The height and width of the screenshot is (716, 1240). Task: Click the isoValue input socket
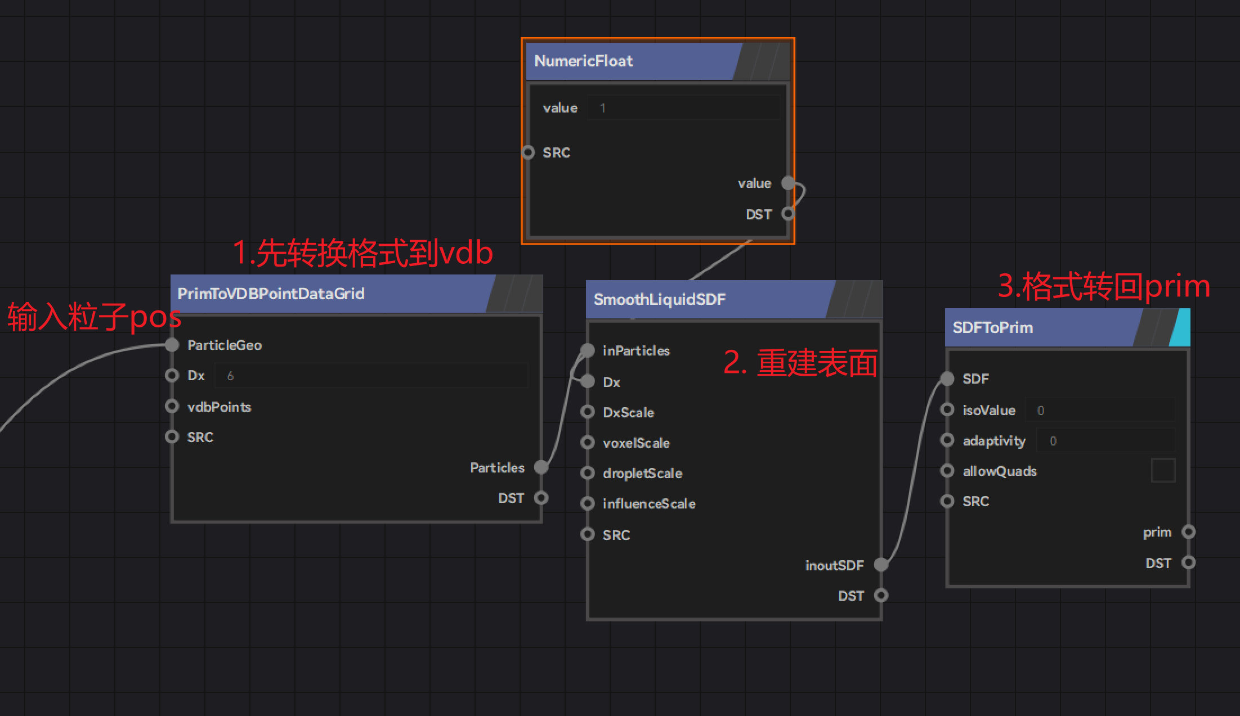[948, 409]
